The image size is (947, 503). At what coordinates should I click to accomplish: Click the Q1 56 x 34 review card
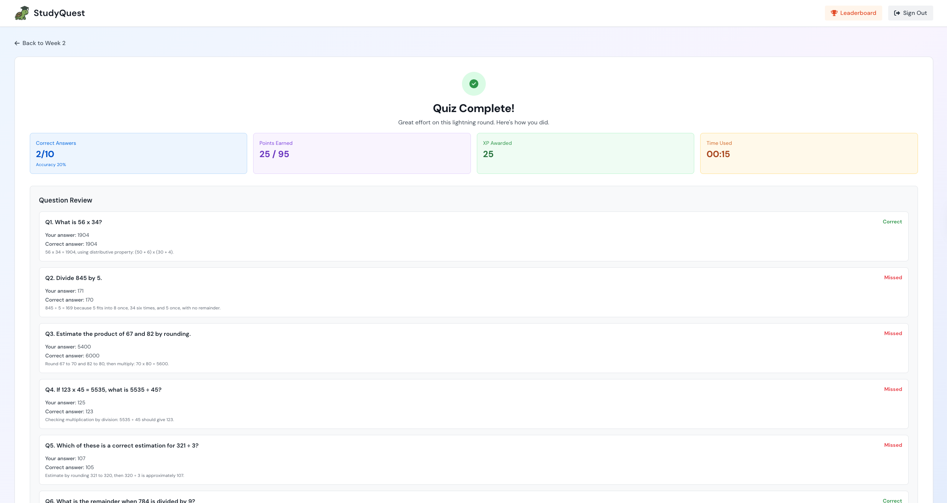473,236
